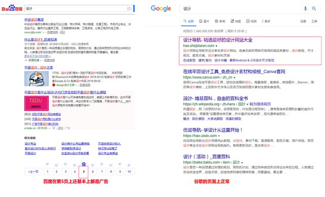
Task: Open related search 设计专业有哪些
Action: [108, 153]
